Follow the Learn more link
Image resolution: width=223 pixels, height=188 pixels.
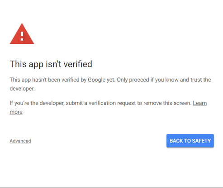[200, 103]
